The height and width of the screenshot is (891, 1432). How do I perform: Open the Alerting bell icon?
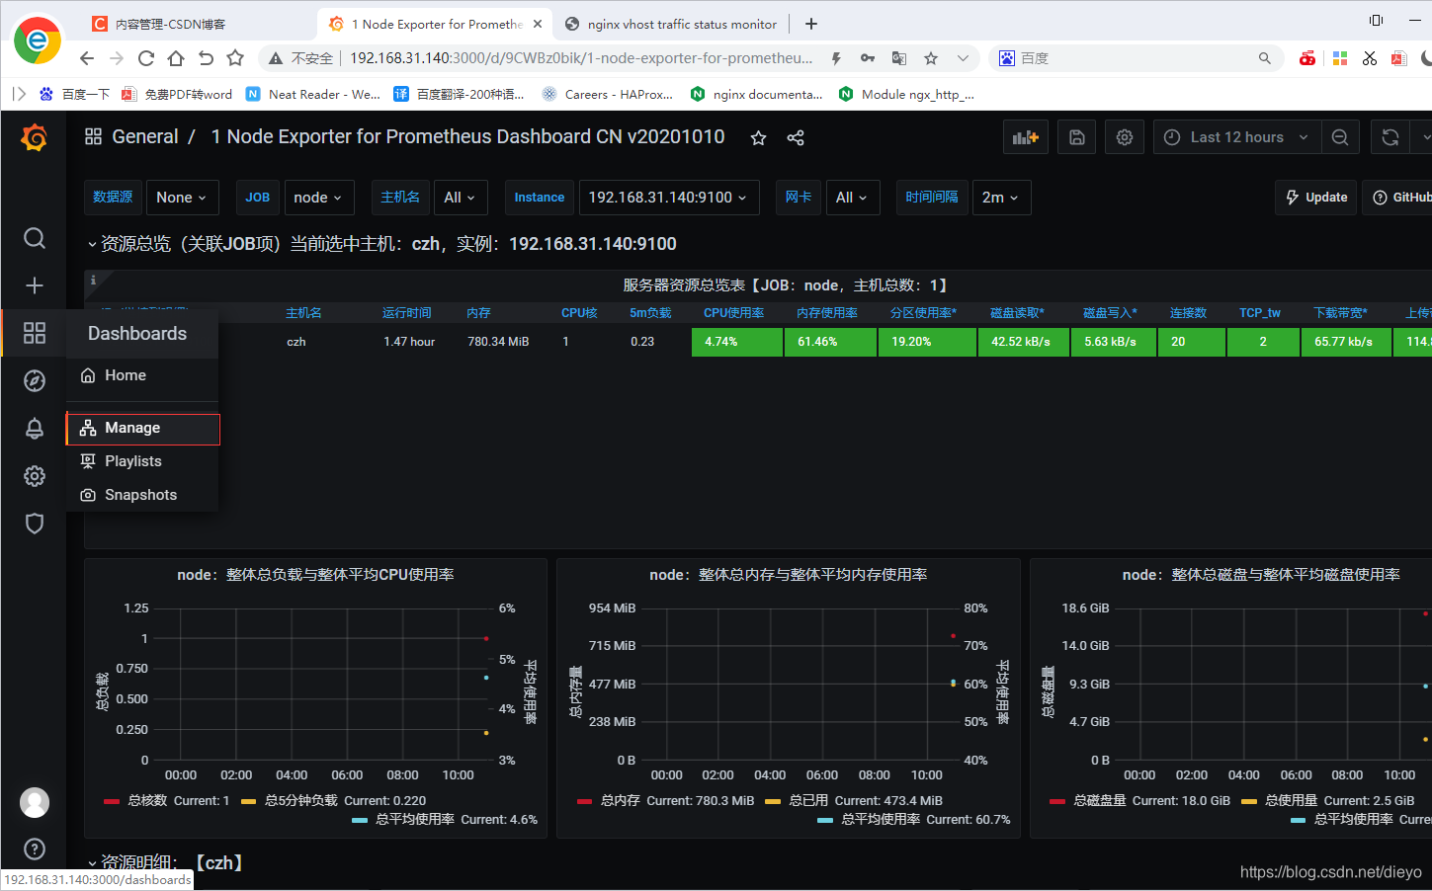click(x=34, y=428)
